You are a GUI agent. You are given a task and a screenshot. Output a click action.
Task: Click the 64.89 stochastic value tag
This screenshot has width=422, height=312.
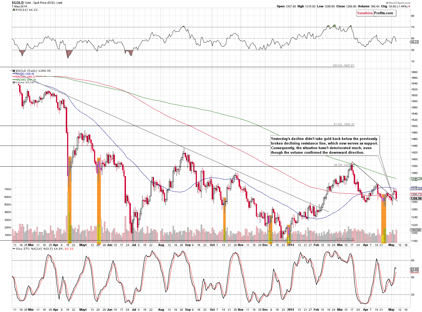pyautogui.click(x=414, y=269)
